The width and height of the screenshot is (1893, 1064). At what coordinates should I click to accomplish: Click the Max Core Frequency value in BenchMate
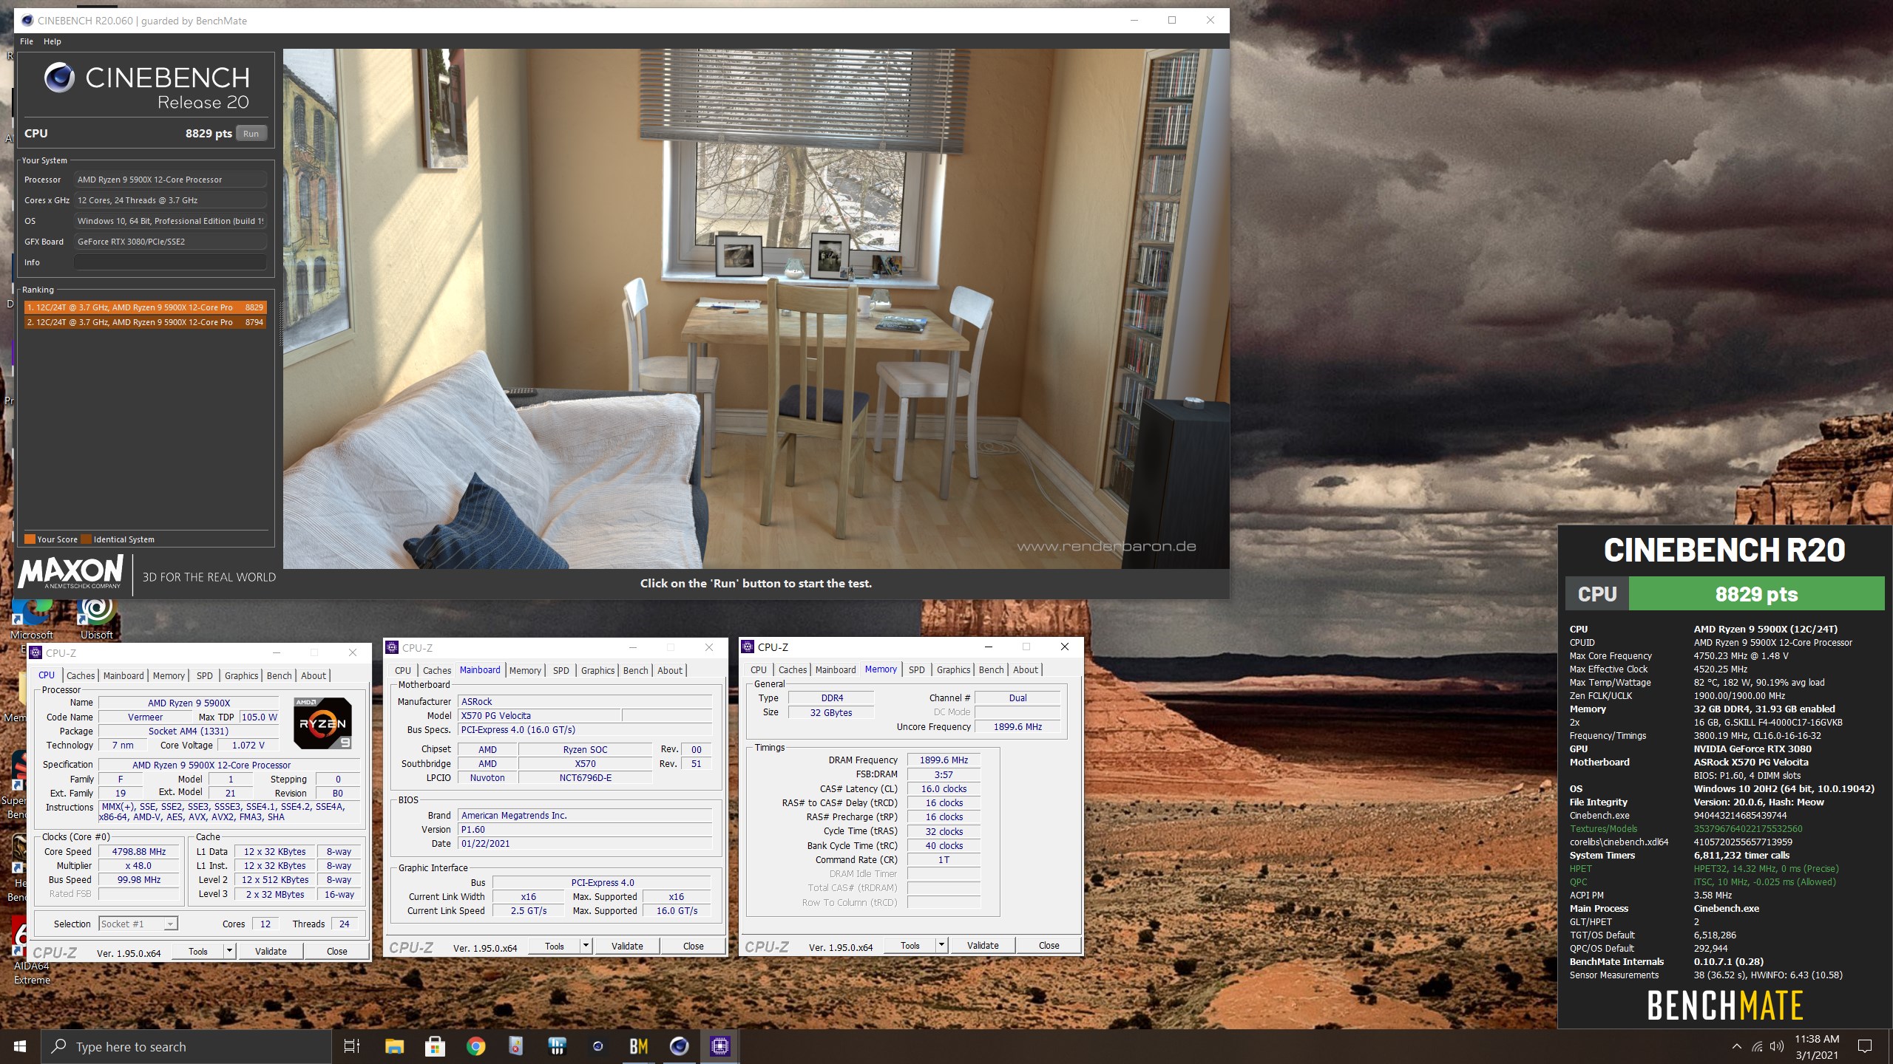coord(1741,656)
